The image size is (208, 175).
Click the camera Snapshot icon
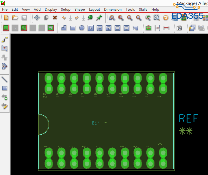click(179, 28)
